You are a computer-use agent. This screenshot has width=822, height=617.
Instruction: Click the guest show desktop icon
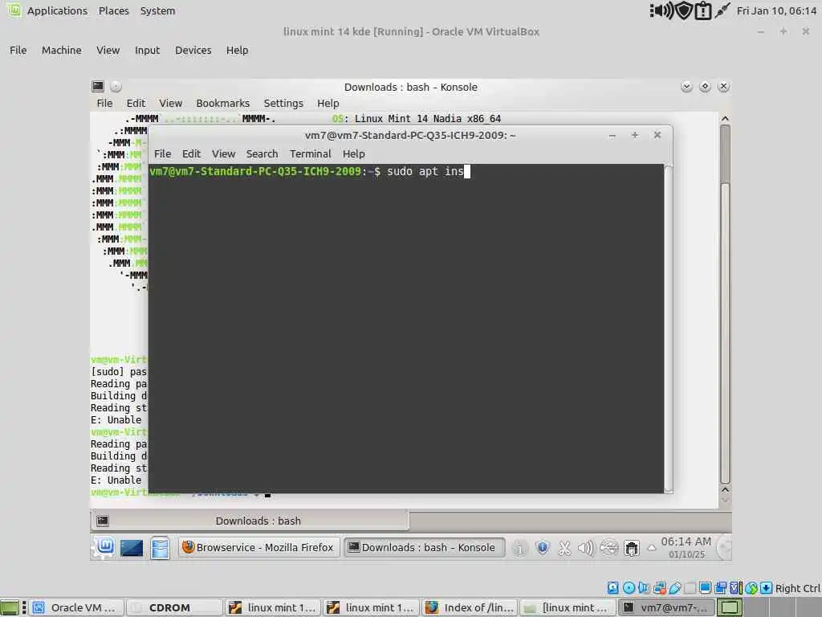pos(132,548)
